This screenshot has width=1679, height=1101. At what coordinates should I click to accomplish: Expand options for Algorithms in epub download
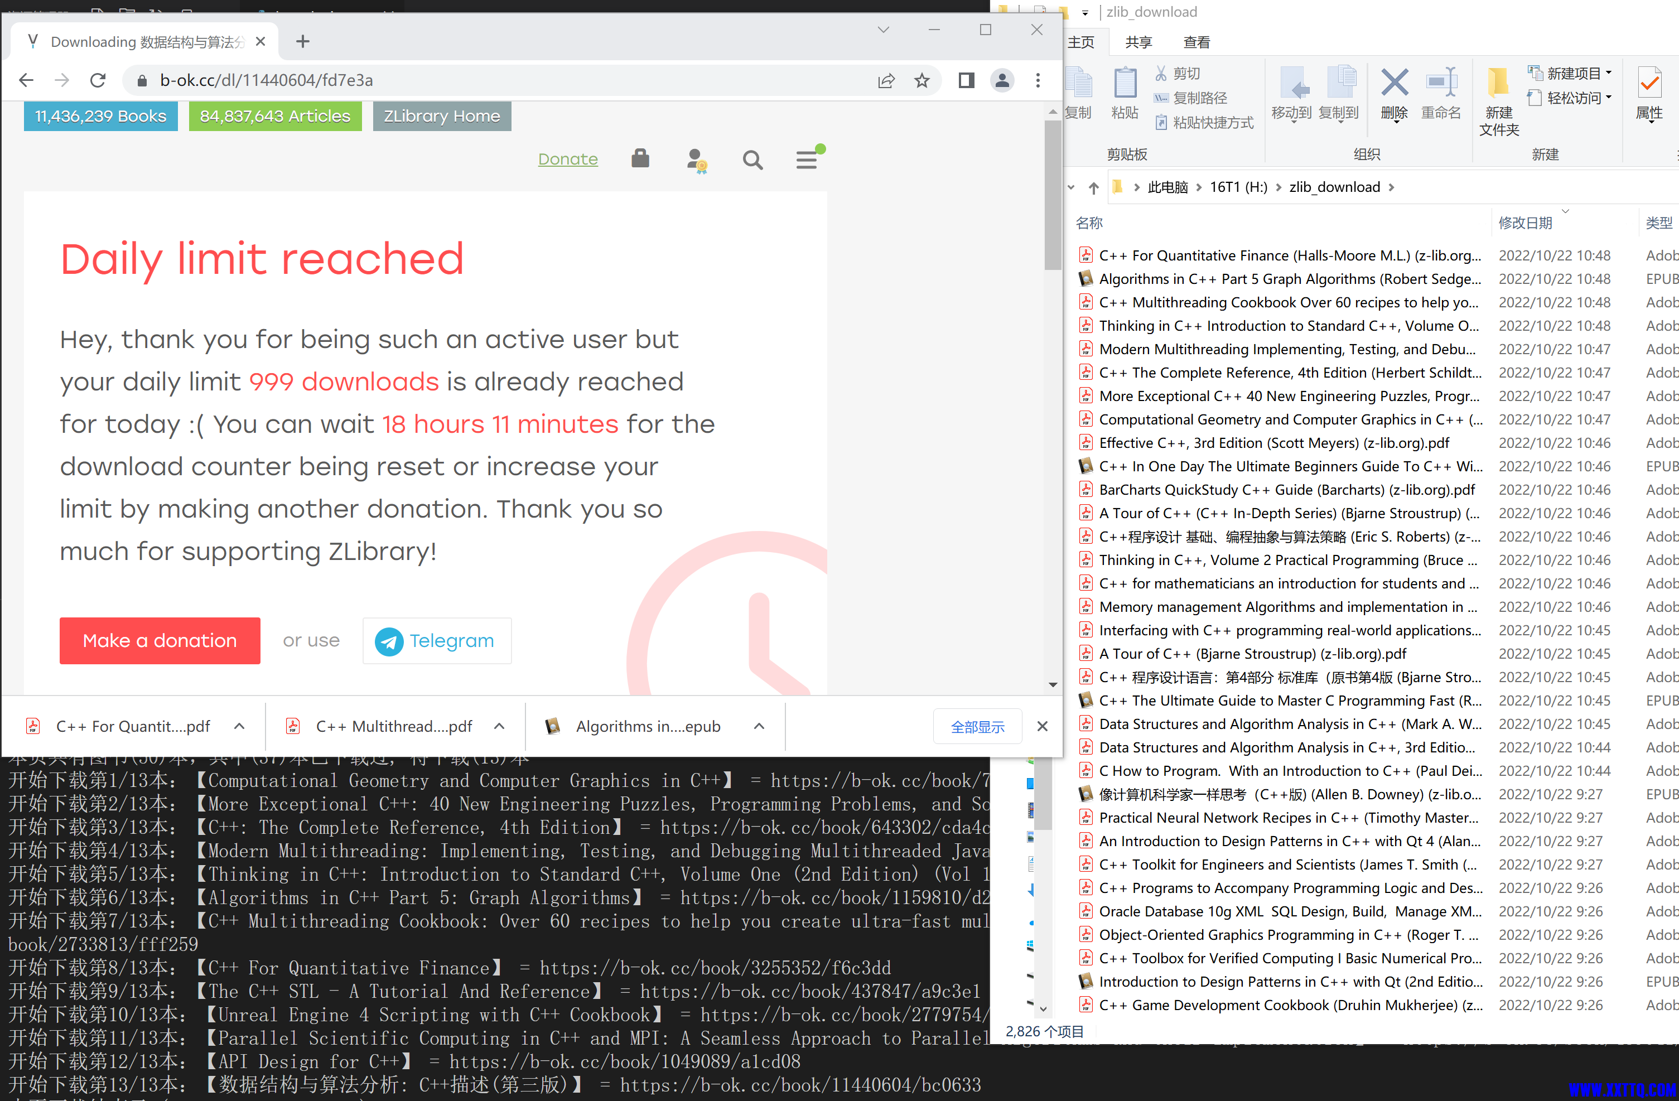pyautogui.click(x=759, y=727)
